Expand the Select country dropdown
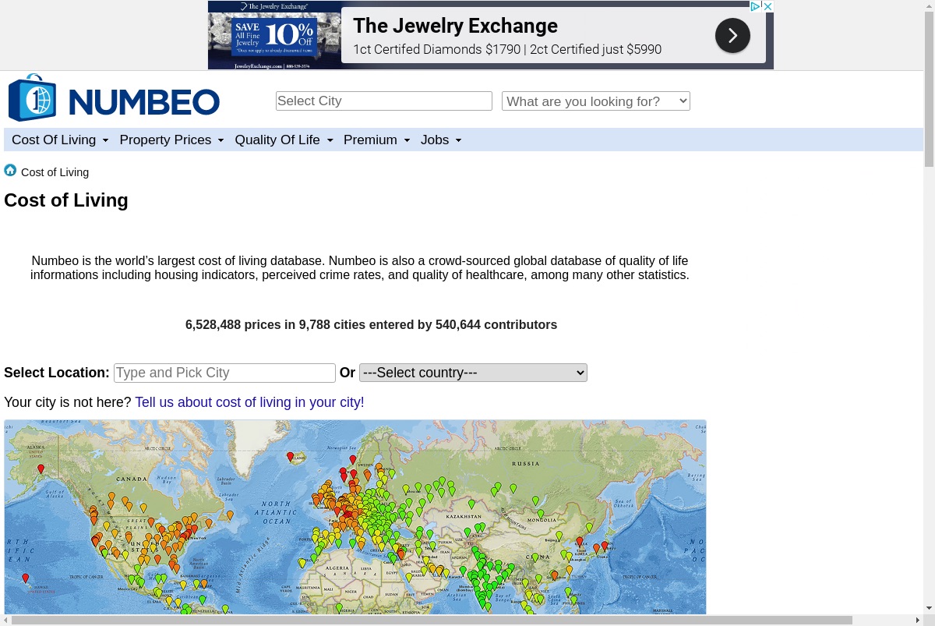This screenshot has width=935, height=626. 473,373
